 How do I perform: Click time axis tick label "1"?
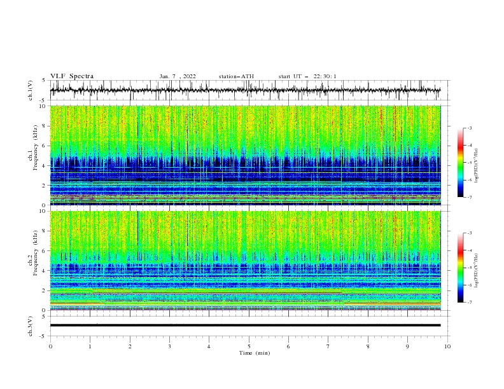click(x=90, y=346)
